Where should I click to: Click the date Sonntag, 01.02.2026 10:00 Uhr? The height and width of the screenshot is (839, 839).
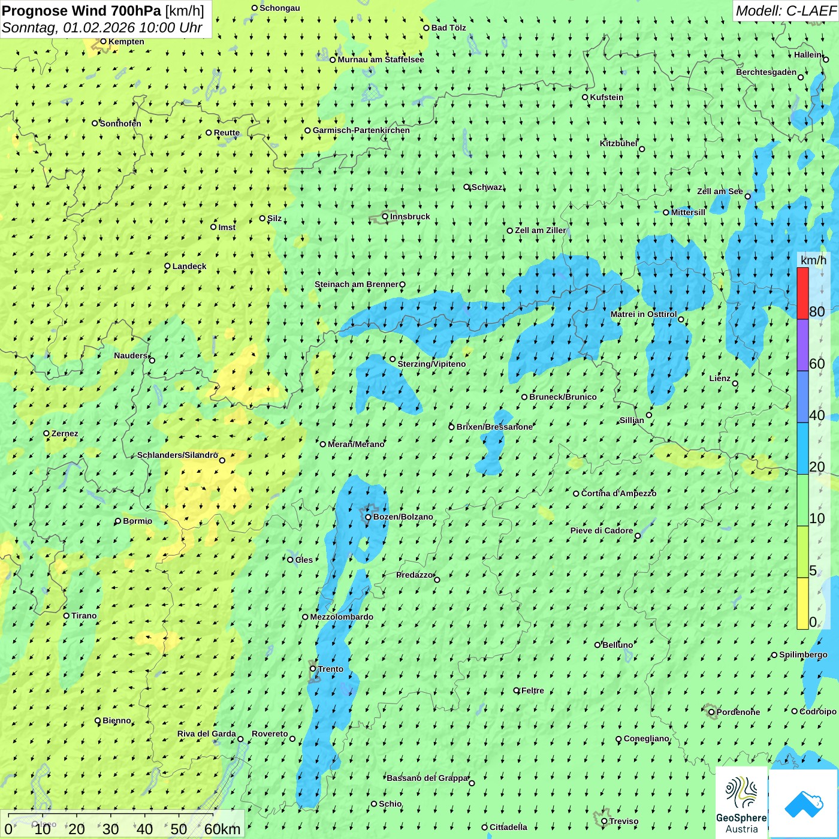click(102, 28)
